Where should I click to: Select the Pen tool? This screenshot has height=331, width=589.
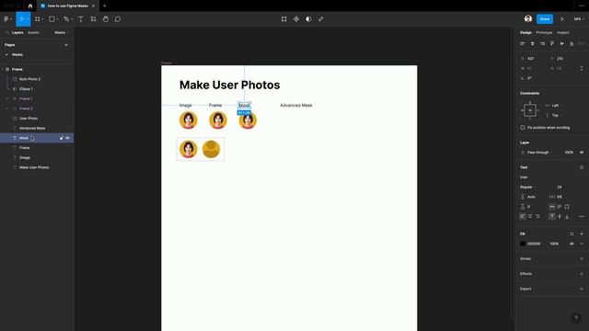(x=66, y=19)
